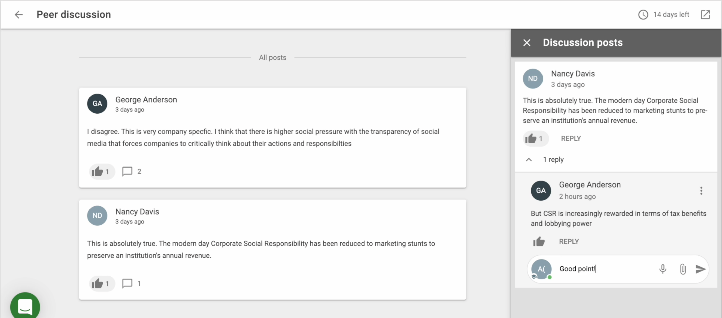This screenshot has width=722, height=318.
Task: Open comments on George Anderson's main post
Action: tap(128, 171)
